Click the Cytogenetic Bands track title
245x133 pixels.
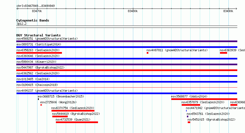(33, 20)
